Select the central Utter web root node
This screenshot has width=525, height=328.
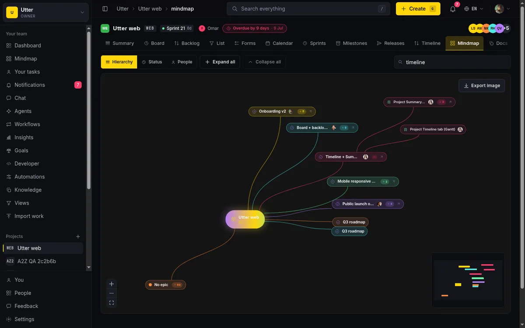[245, 219]
